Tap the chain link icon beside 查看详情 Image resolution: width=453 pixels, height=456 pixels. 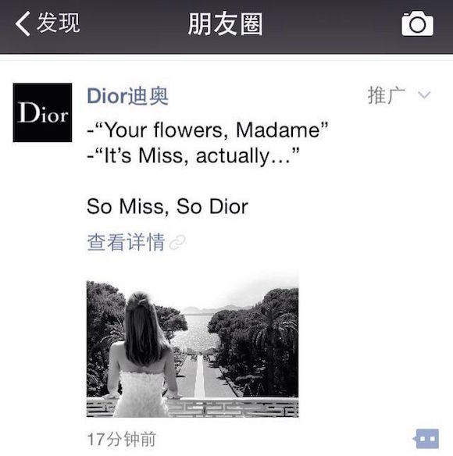(177, 242)
